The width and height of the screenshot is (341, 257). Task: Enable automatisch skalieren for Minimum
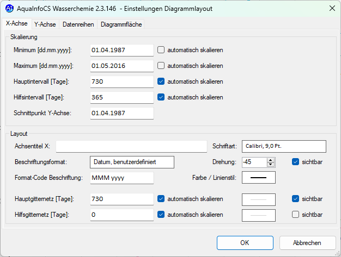161,50
